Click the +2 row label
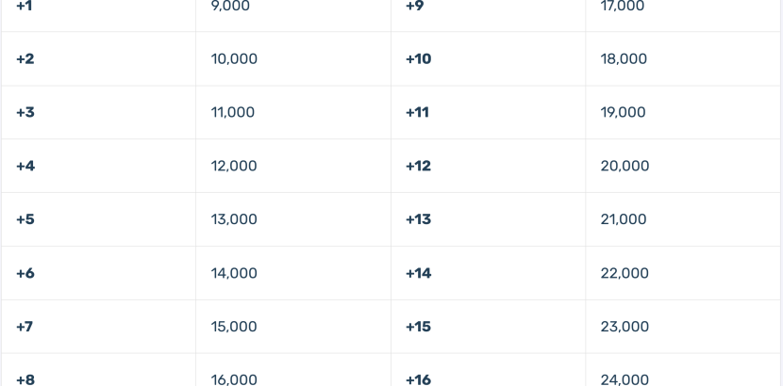Viewport: 783px width, 386px height. pos(25,58)
